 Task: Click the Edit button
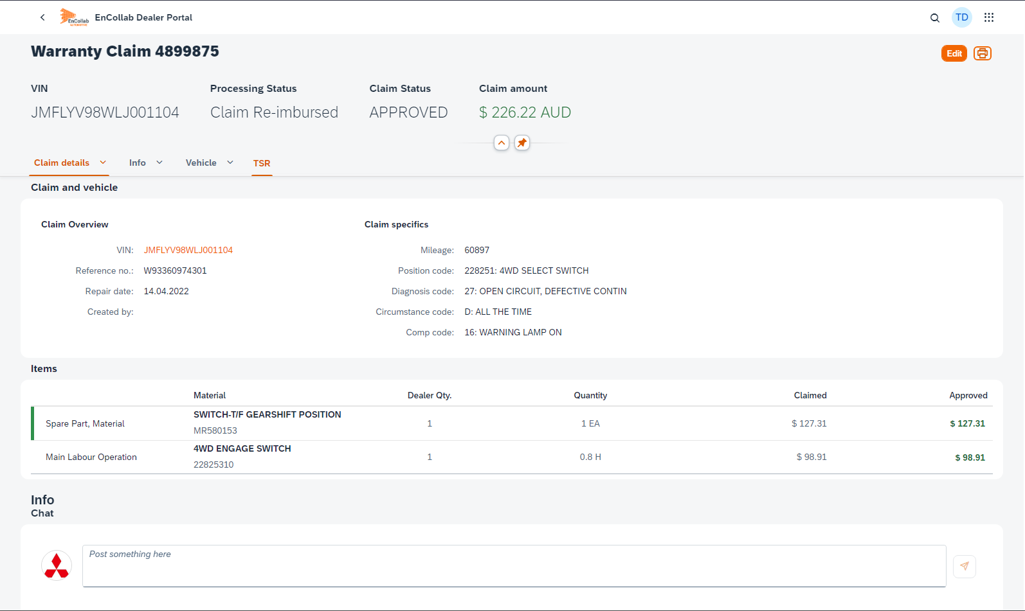(x=954, y=53)
